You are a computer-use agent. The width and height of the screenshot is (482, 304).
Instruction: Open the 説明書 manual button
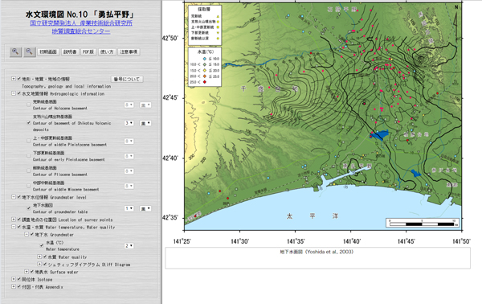[x=70, y=52]
